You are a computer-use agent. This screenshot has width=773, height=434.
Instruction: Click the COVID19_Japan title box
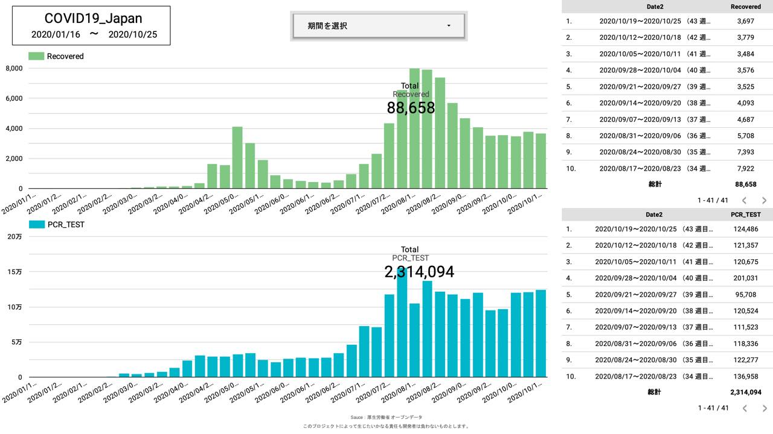pyautogui.click(x=91, y=26)
